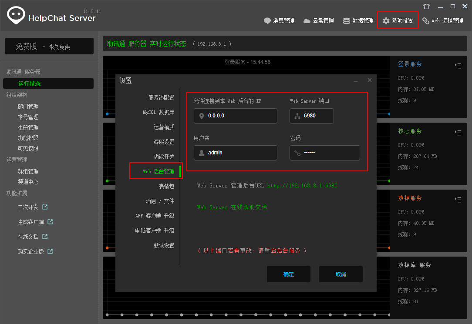The image size is (472, 324).
Task: Click the 线程: 24 value
Action: pyautogui.click(x=408, y=167)
